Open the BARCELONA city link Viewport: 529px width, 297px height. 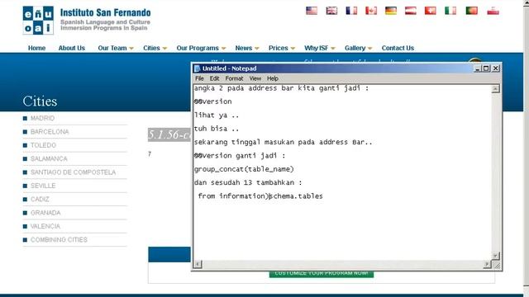[x=50, y=132]
